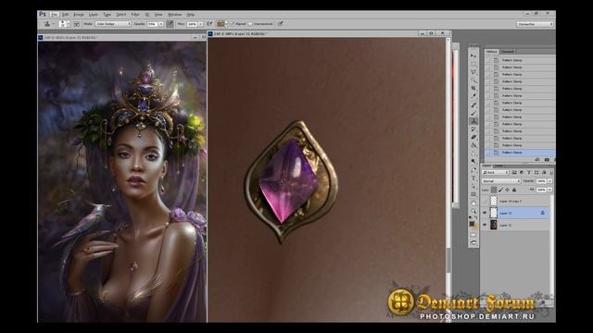Select Layer 14 copy 7 thumbnail
Viewport: 593px width, 333px height.
[x=494, y=202]
